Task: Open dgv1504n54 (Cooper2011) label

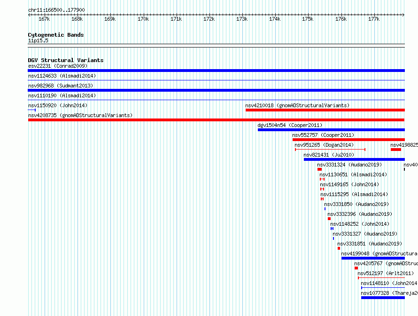Action: coord(290,125)
